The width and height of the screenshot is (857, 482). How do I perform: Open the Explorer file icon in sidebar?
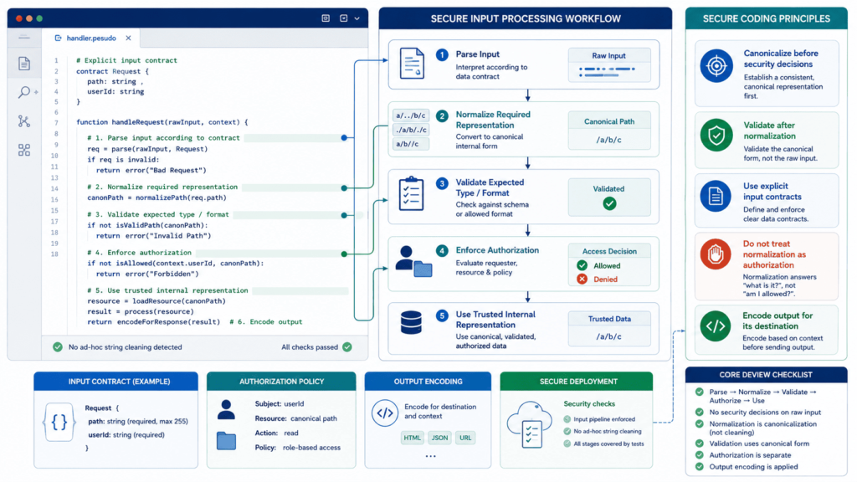(x=24, y=64)
